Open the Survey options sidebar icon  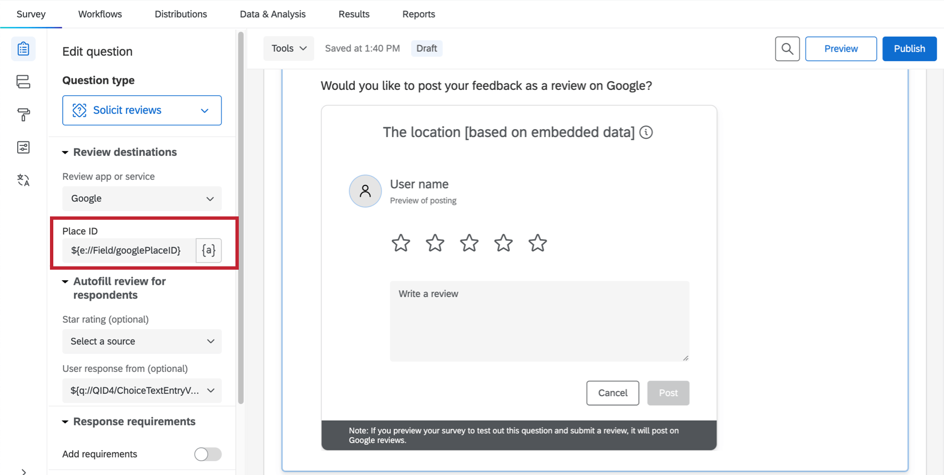pos(23,147)
